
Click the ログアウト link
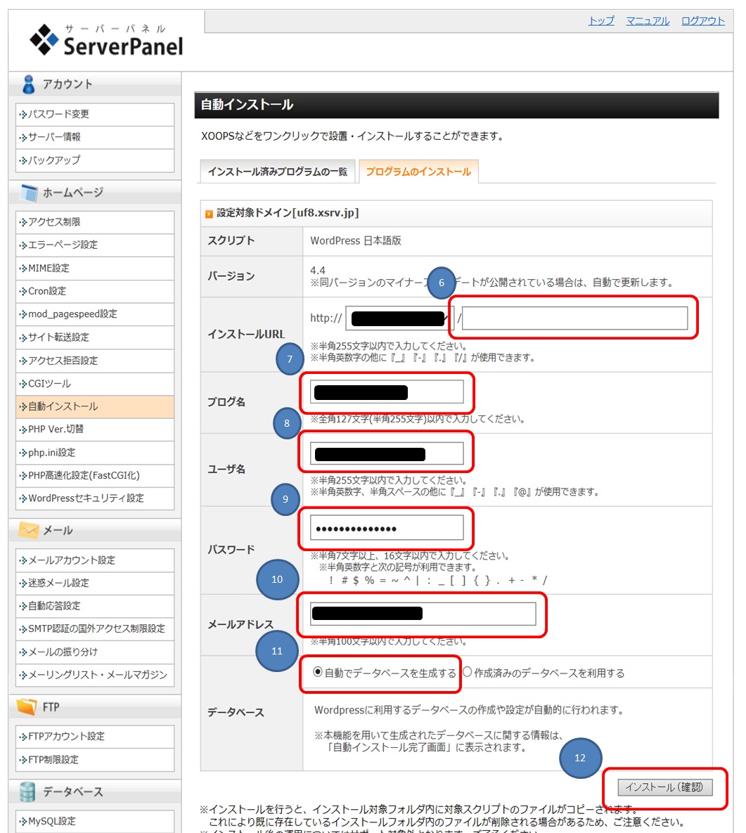pyautogui.click(x=702, y=21)
